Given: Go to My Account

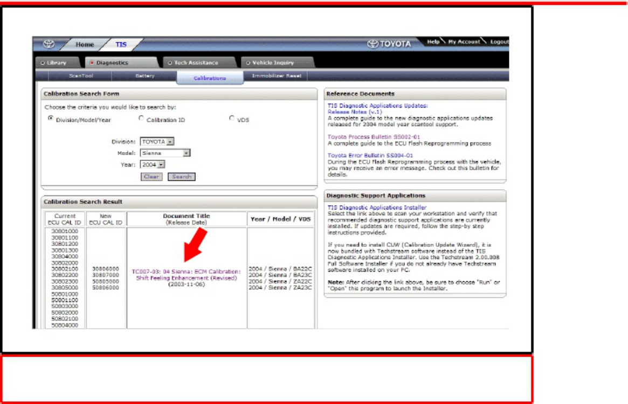Looking at the screenshot, I should pyautogui.click(x=464, y=41).
